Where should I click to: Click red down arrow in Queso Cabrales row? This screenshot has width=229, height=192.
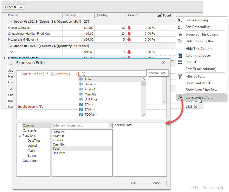coord(129,28)
